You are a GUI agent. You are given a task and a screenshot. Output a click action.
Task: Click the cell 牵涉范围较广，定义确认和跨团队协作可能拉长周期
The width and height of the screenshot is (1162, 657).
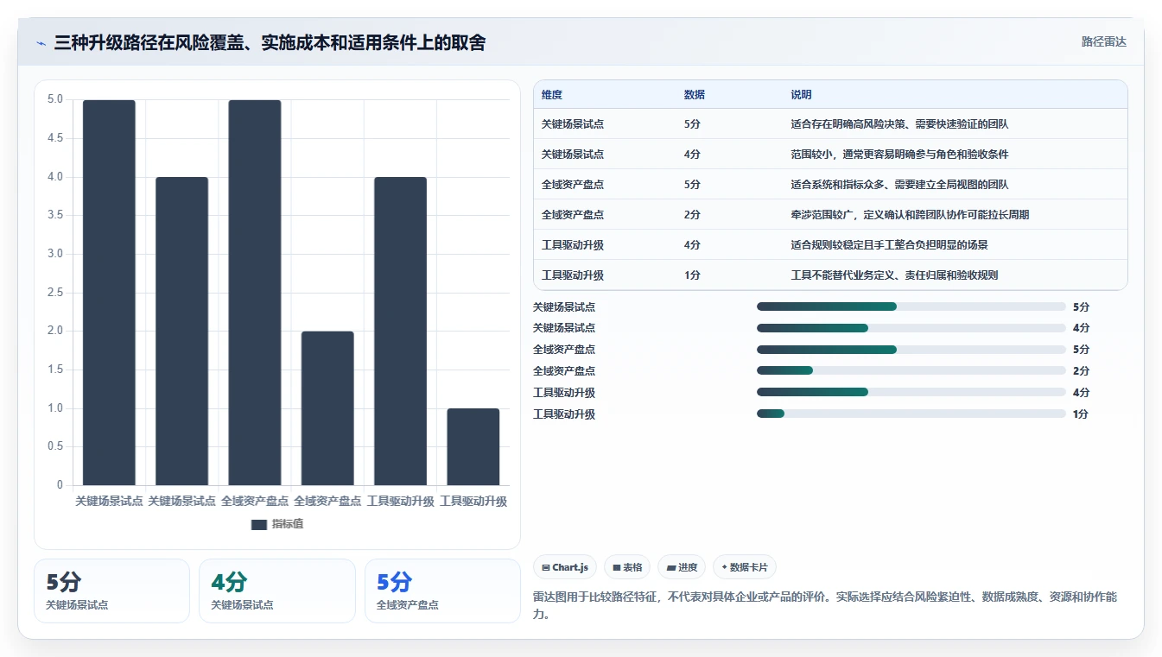click(x=910, y=215)
